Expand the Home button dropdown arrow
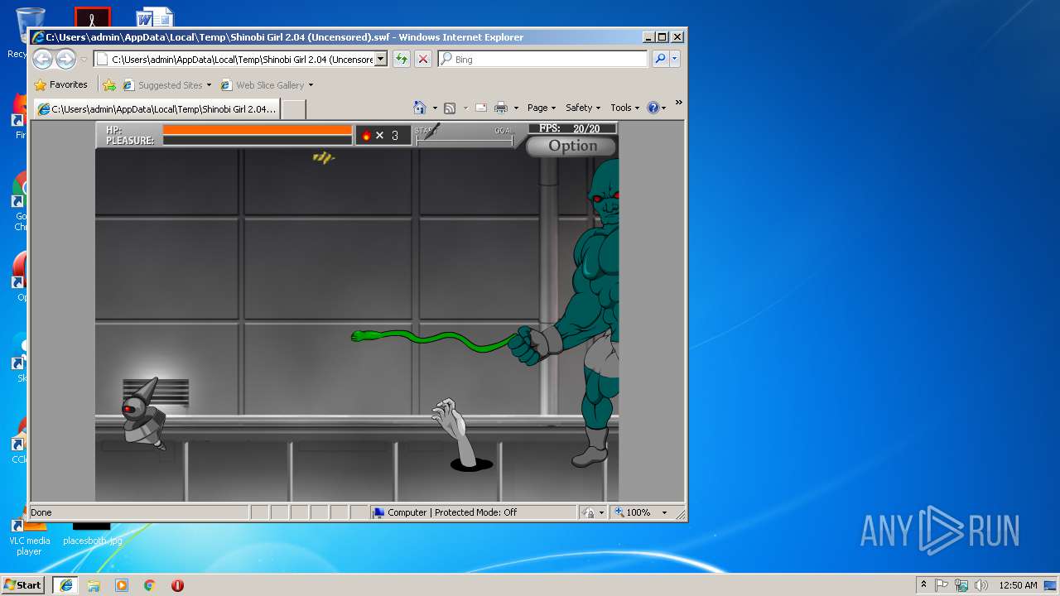The height and width of the screenshot is (596, 1060). click(x=435, y=108)
